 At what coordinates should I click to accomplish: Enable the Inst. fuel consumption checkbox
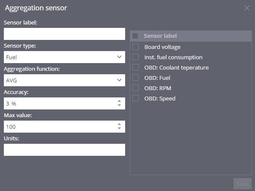(x=135, y=57)
